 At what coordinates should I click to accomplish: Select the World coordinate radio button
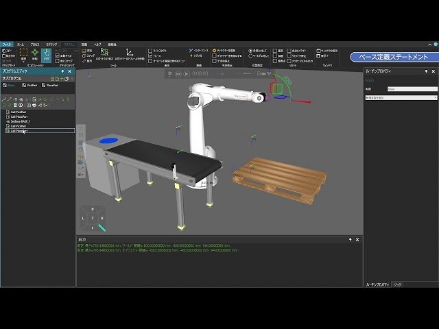pos(250,56)
